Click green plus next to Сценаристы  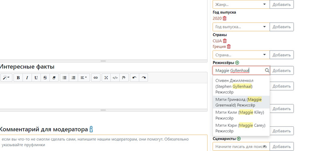tap(238, 139)
